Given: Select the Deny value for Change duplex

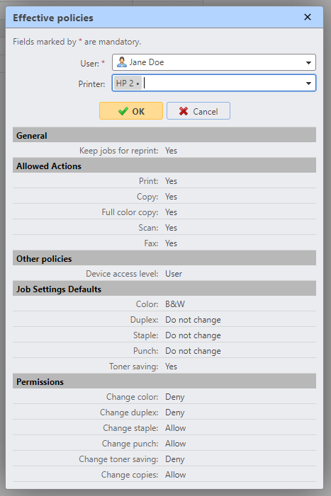Looking at the screenshot, I should (175, 413).
